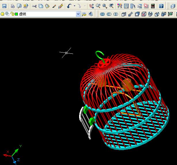Open the Redo history dropdown arrow
Viewport: 177px width, 165px height.
(85, 6)
